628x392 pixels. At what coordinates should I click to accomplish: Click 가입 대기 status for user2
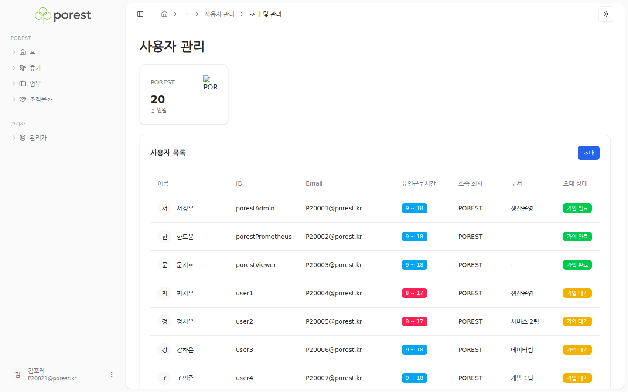click(x=577, y=321)
